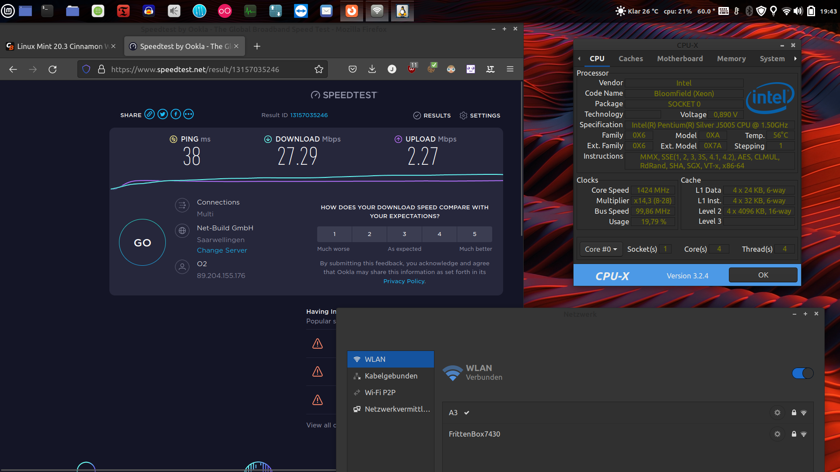Open result ID 13157035246 link
840x472 pixels.
point(309,115)
